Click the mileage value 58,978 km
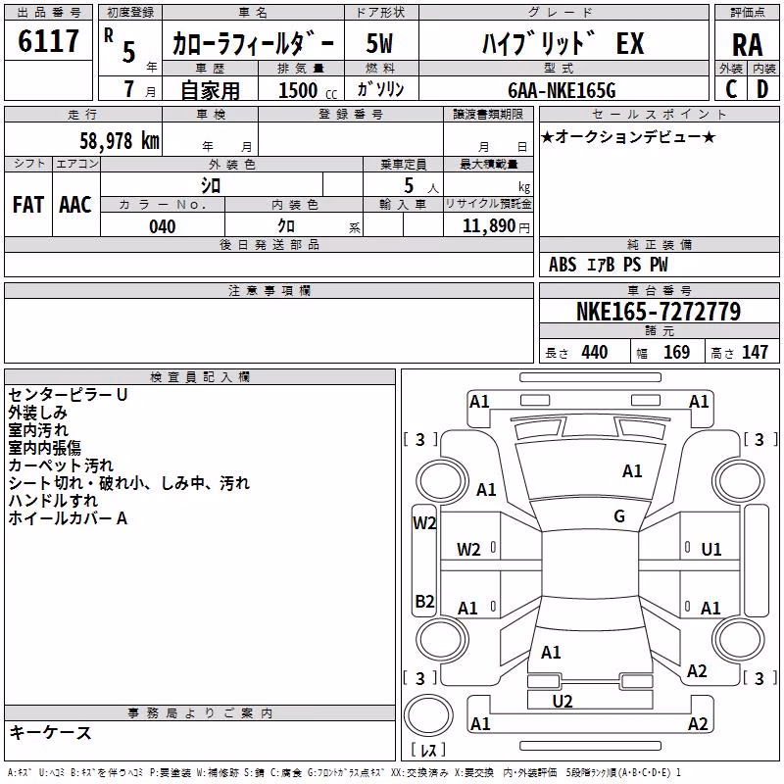 click(x=120, y=141)
